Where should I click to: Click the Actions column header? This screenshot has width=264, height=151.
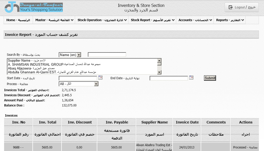click(245, 122)
